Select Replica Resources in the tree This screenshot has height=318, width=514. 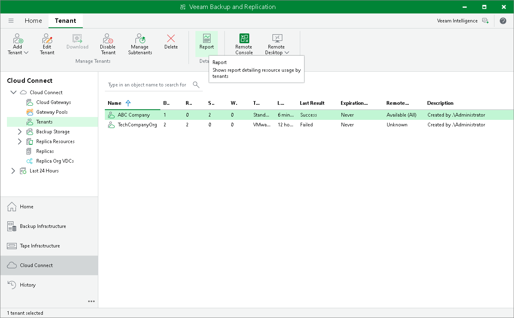[x=55, y=141]
